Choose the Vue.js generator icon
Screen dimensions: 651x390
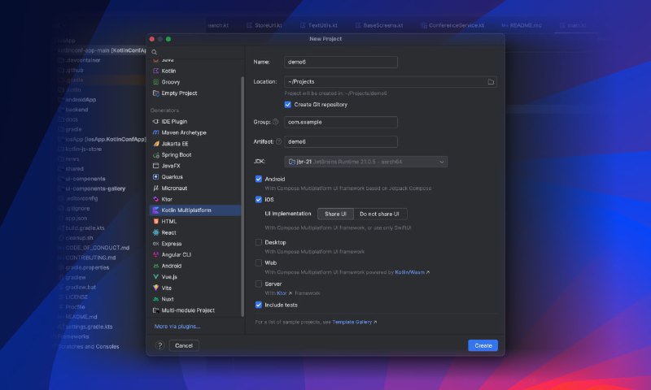coord(155,277)
